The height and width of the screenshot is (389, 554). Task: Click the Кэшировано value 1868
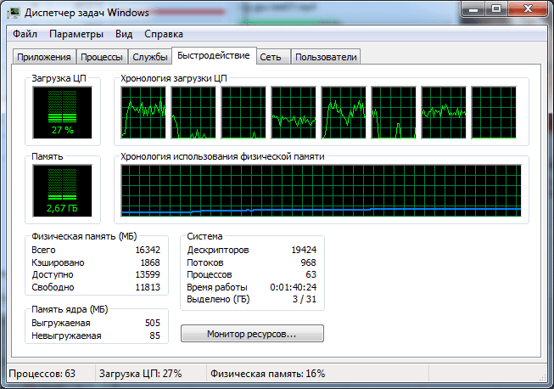pyautogui.click(x=150, y=262)
